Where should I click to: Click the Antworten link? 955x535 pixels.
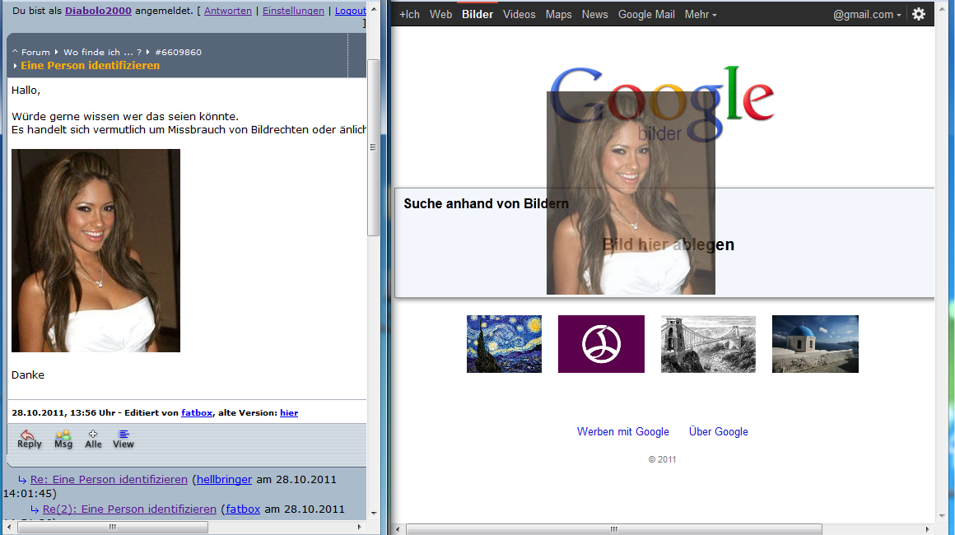[x=228, y=11]
